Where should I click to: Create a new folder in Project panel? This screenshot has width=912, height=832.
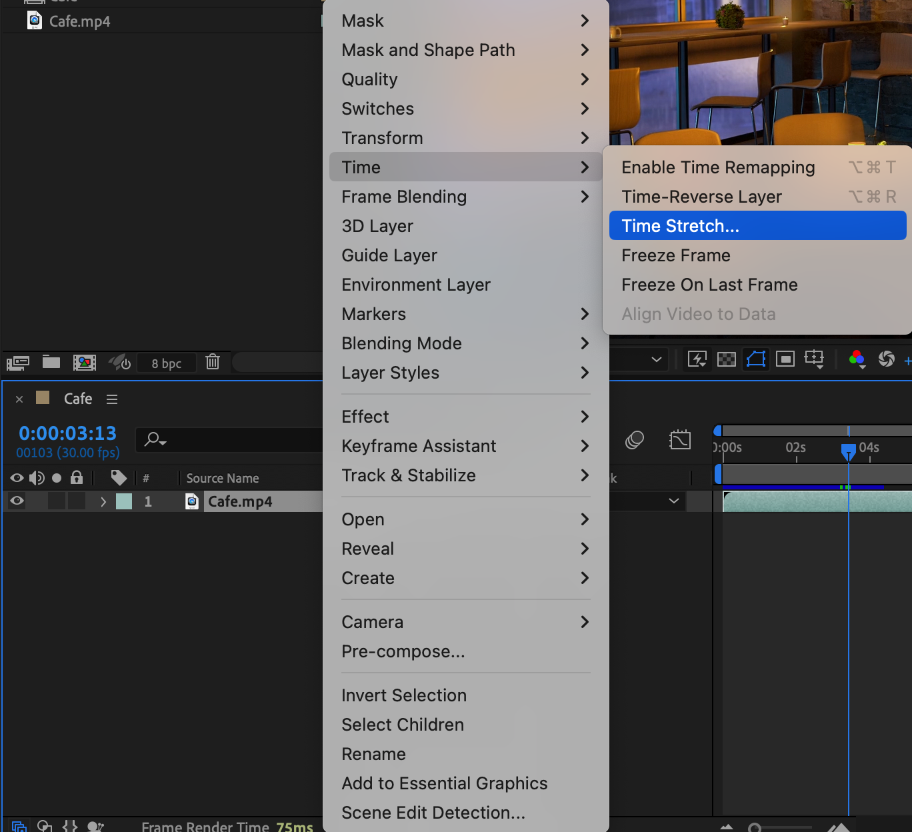coord(51,362)
